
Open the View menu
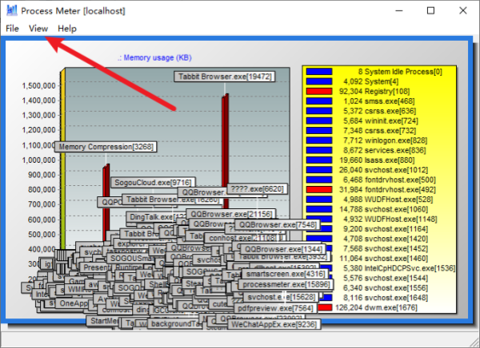tap(38, 29)
